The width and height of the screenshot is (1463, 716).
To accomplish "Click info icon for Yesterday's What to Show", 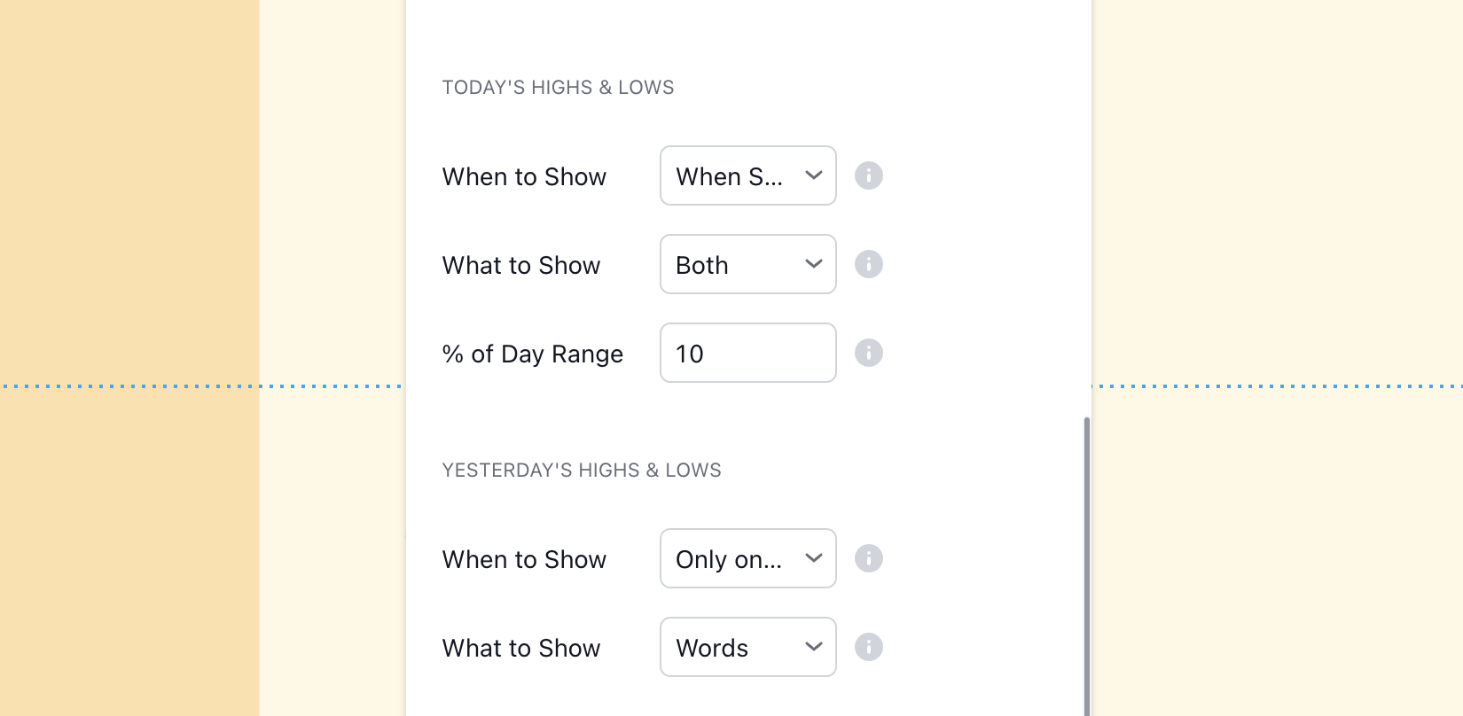I will click(868, 647).
